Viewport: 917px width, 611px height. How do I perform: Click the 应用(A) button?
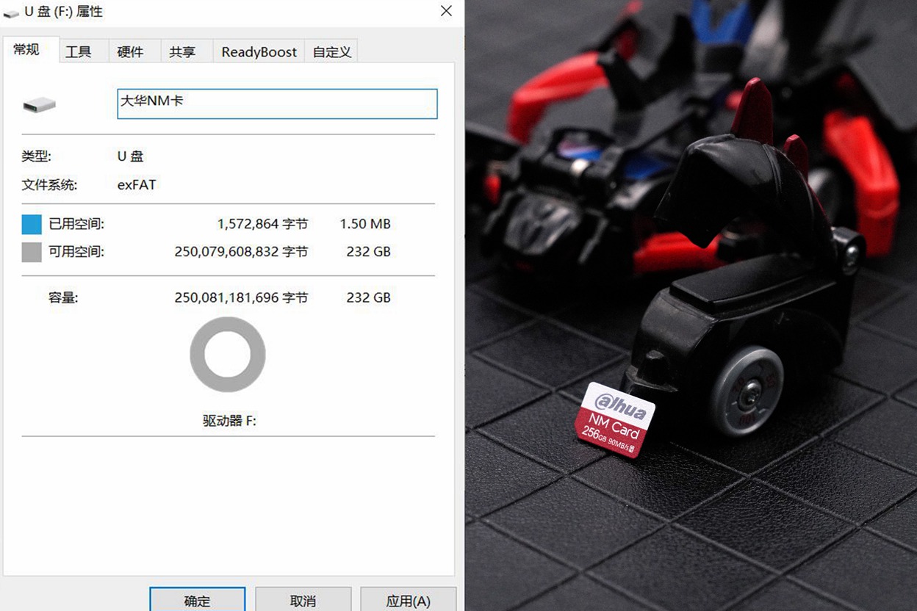pos(408,600)
